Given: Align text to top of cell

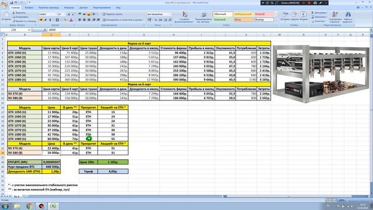Looking at the screenshot, I should coord(80,14).
